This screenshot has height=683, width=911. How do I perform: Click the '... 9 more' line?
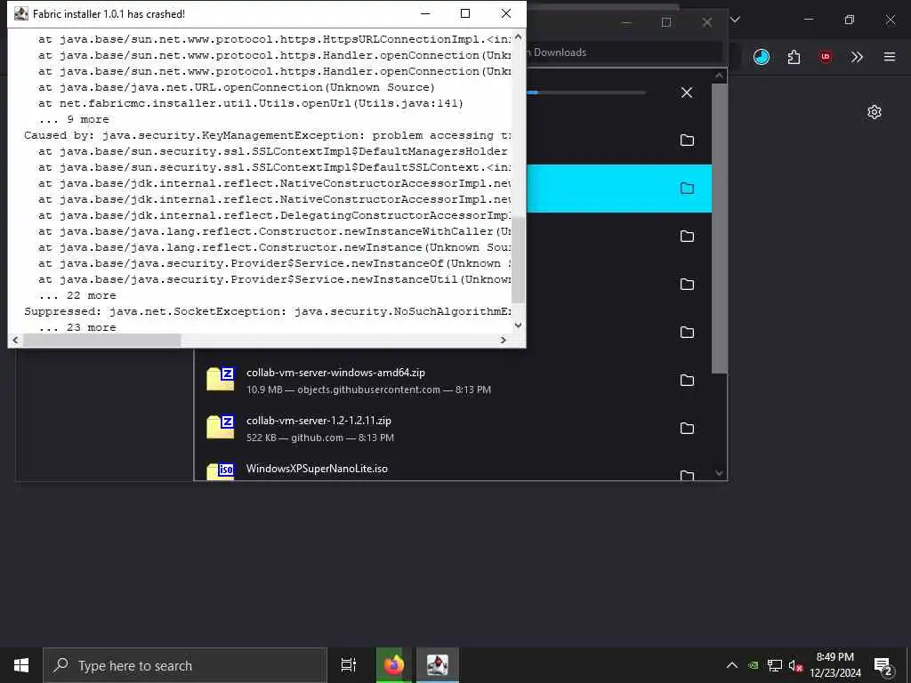coord(74,119)
